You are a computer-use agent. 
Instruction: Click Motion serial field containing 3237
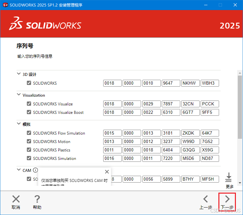171,141
